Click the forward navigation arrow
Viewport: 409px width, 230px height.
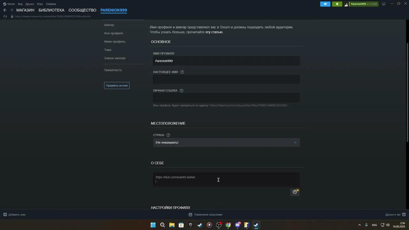coord(12,10)
